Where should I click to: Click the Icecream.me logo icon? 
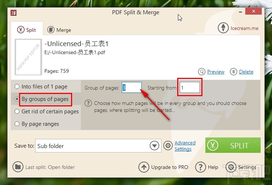point(223,28)
